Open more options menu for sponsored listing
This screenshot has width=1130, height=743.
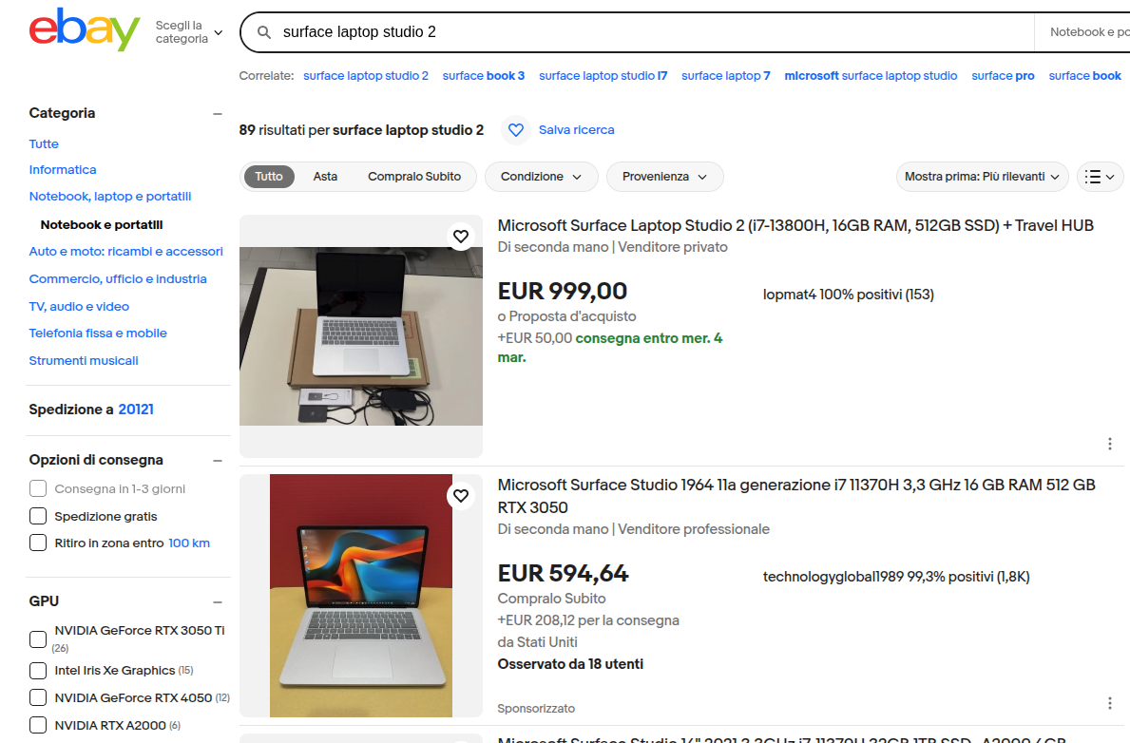coord(1110,703)
